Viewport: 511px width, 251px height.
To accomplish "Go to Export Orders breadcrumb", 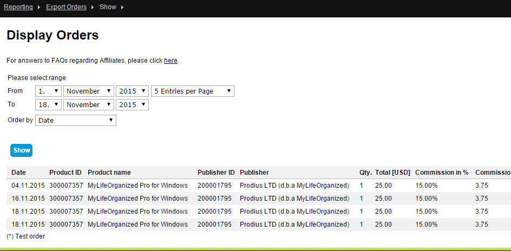I will pos(66,7).
